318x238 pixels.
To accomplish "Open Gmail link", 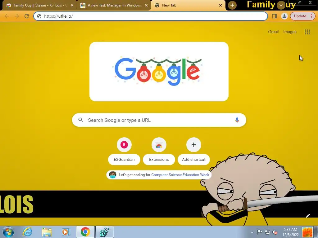I will (273, 32).
